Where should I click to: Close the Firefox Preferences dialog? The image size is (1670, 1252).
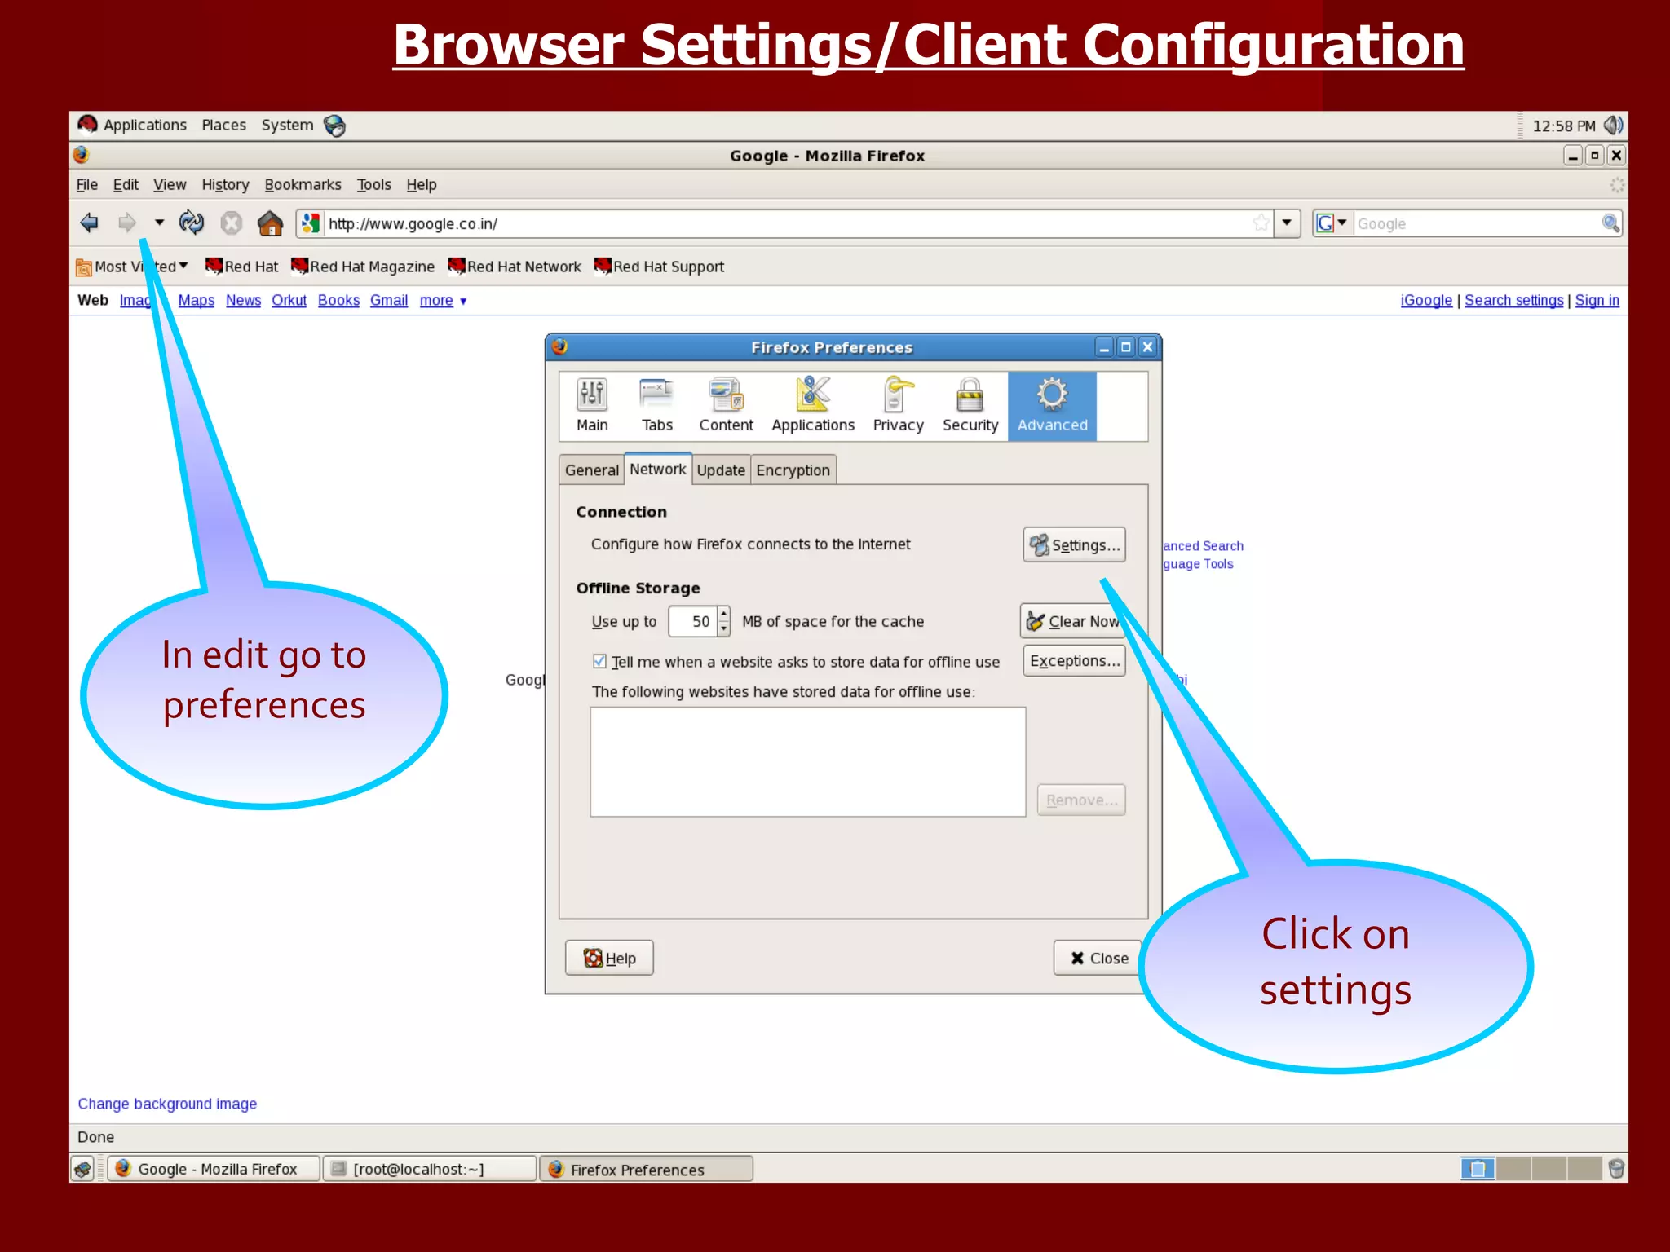[1098, 958]
